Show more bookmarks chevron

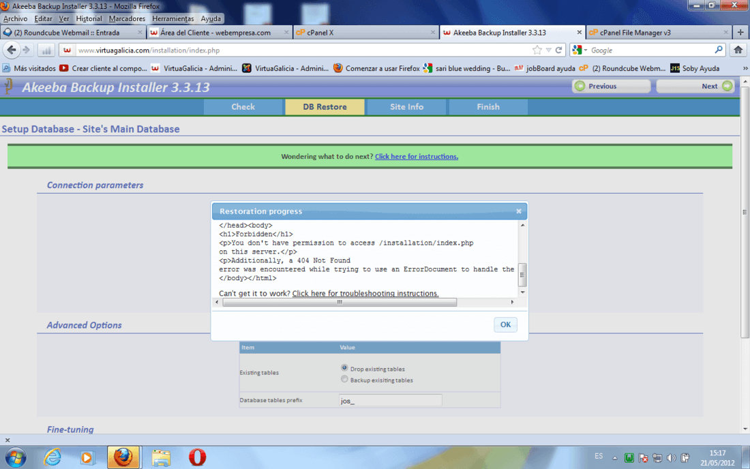pos(745,68)
